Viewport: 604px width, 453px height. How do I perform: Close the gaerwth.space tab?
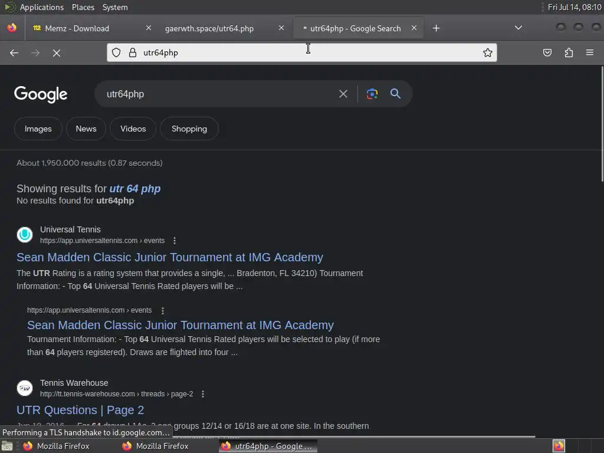coord(281,28)
